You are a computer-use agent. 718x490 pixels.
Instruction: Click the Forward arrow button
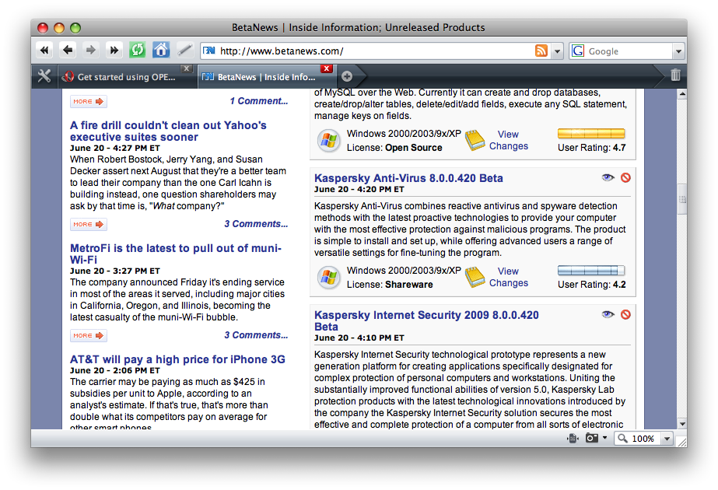[91, 50]
